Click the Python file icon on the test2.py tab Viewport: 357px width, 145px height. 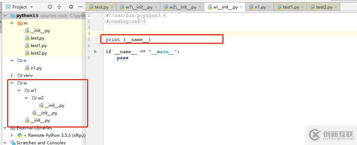click(313, 7)
